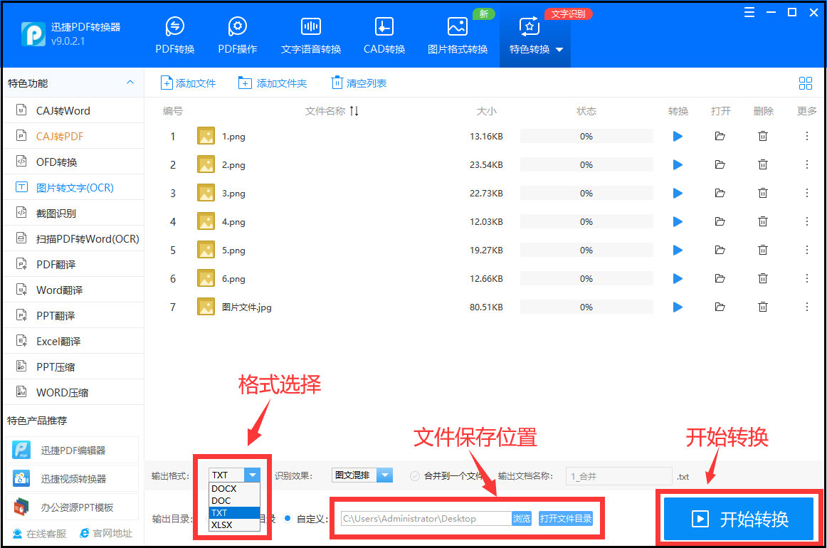Select PDF翻译 in sidebar
827x548 pixels.
click(73, 264)
